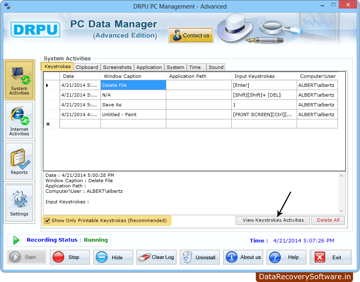This screenshot has width=360, height=282.
Task: Click the green recording status play icon
Action: coord(16,240)
